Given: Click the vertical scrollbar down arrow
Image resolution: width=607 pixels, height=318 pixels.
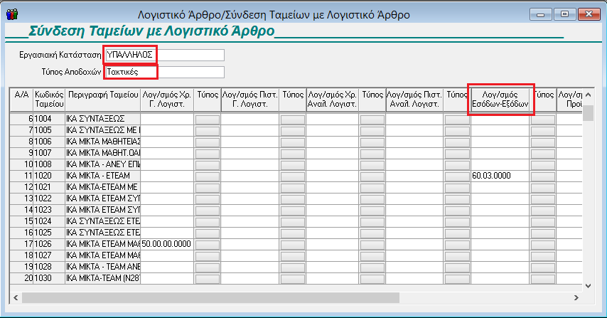Looking at the screenshot, I should (588, 285).
